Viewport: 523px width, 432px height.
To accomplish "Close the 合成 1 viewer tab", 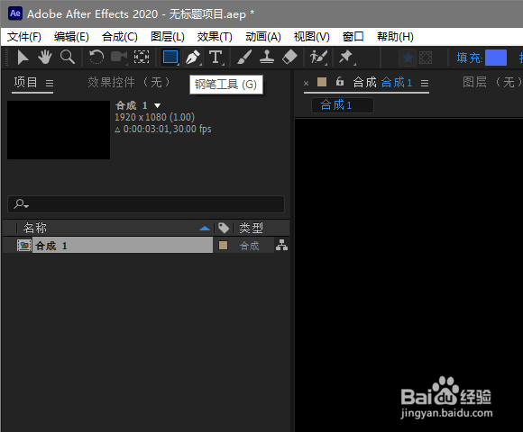I will pos(307,83).
